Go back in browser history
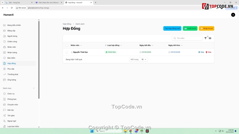Image resolution: width=239 pixels, height=134 pixels. click(x=3, y=8)
